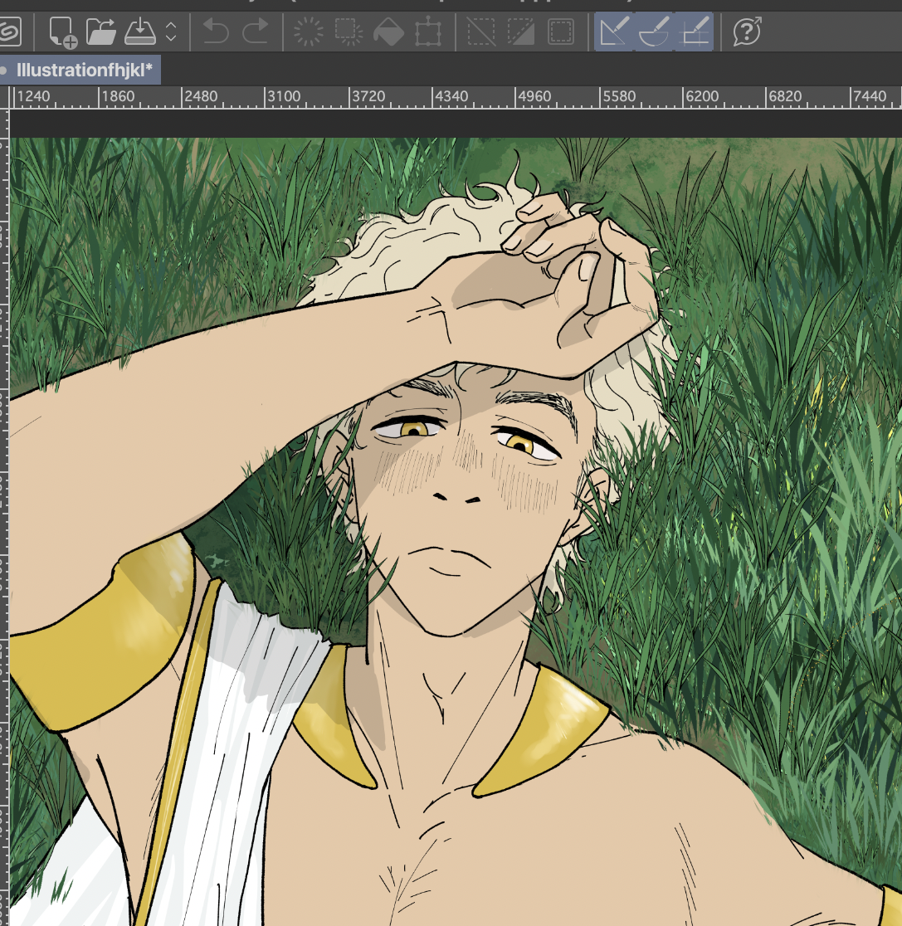Screen dimensions: 902x926
Task: Fill the selection with color
Action: [388, 32]
